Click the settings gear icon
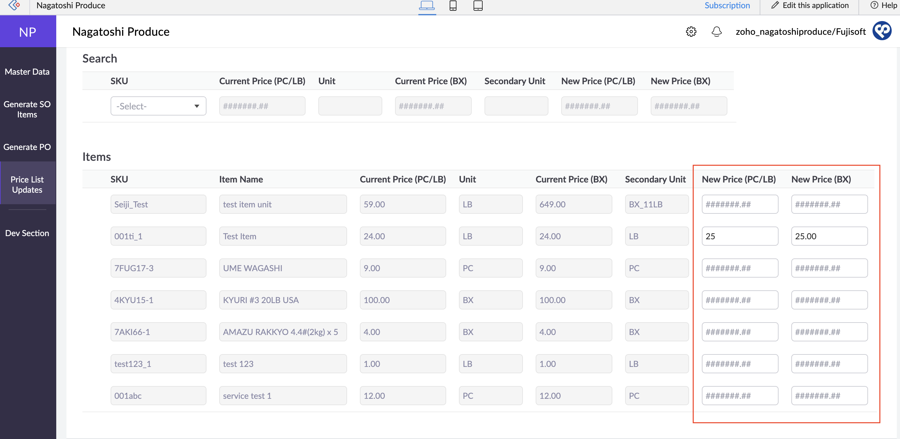 point(691,31)
